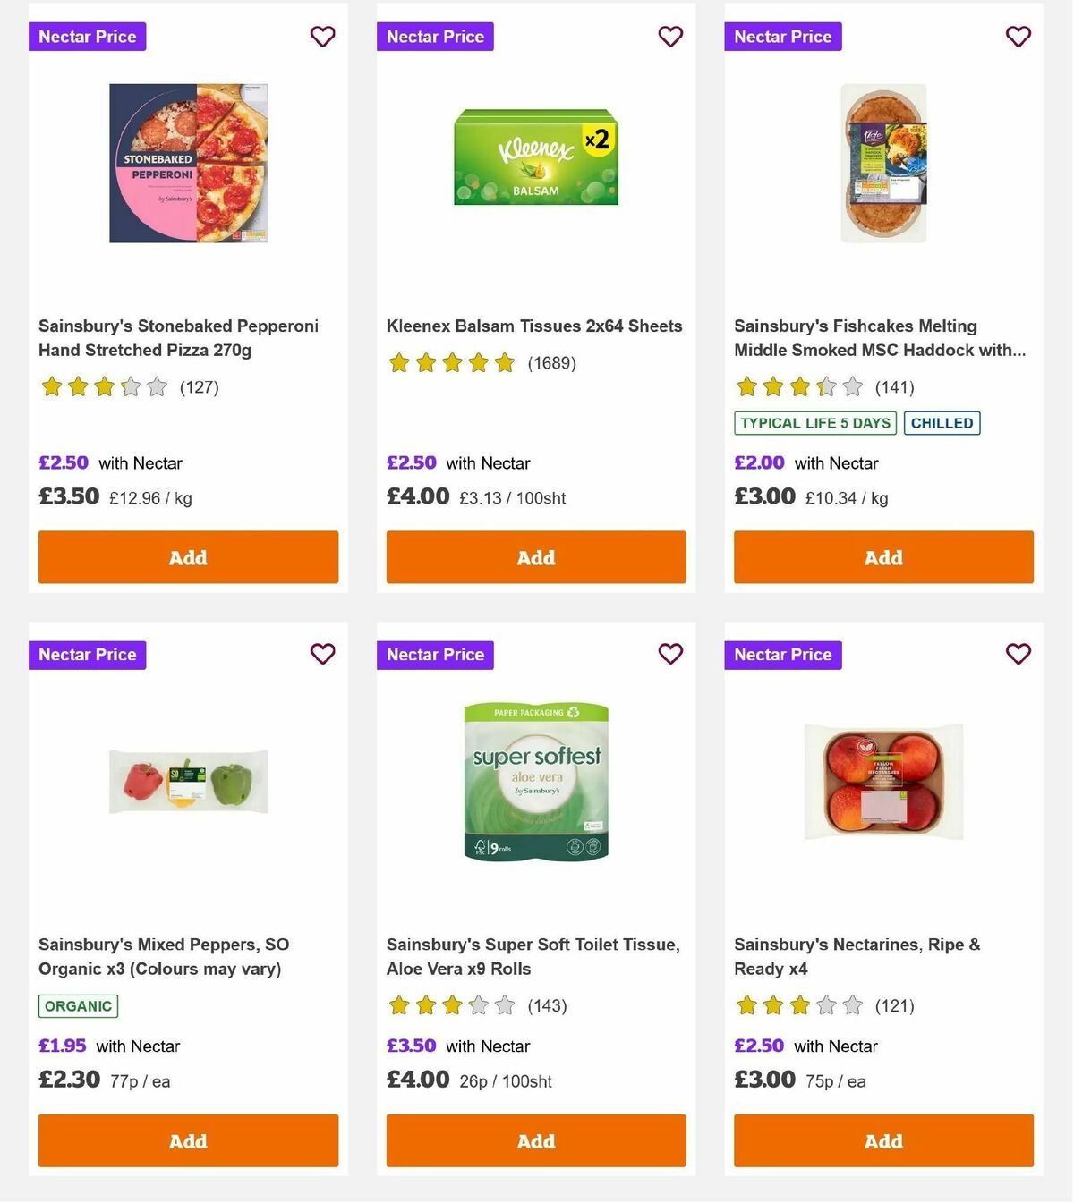Click the heart icon on Kleenex Balsam Tissues
This screenshot has height=1203, width=1074.
670,37
